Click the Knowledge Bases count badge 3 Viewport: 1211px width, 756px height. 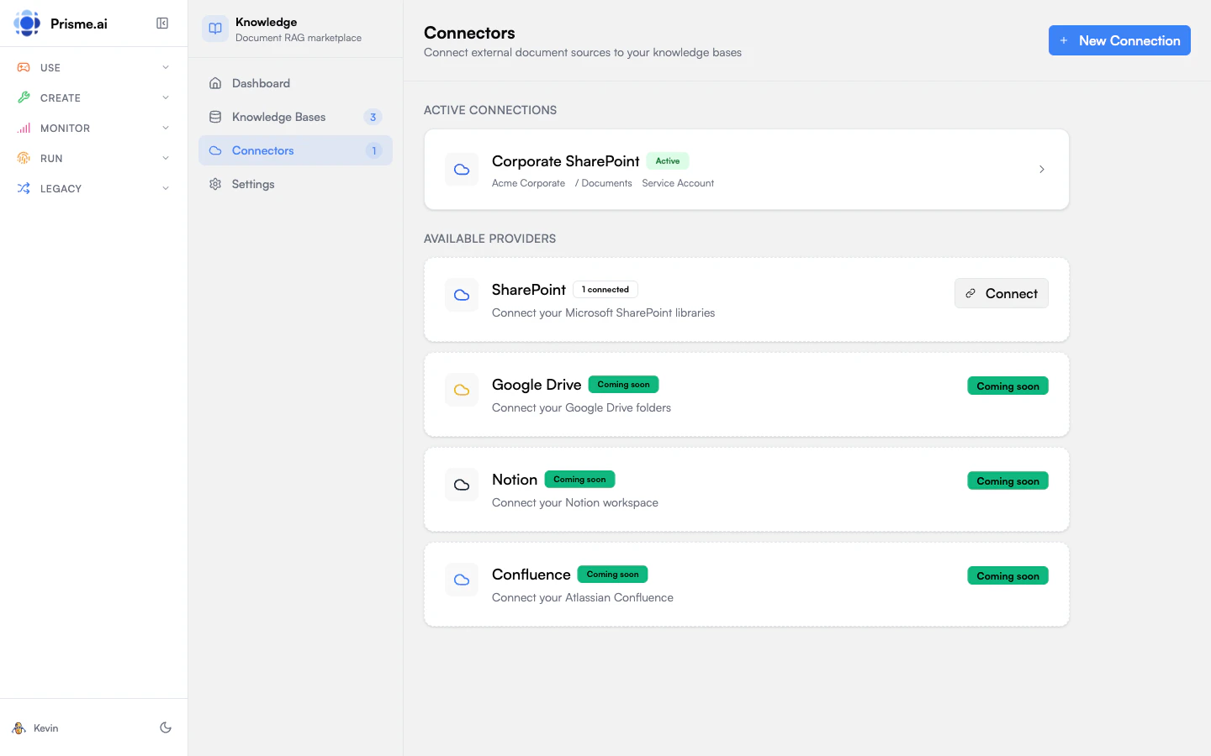point(373,117)
